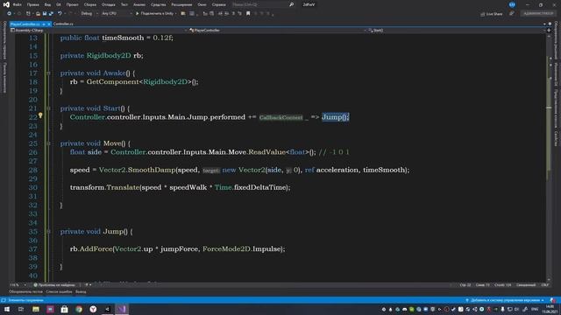Open the Файл menu
Screen dimensions: 561x315
18,4
